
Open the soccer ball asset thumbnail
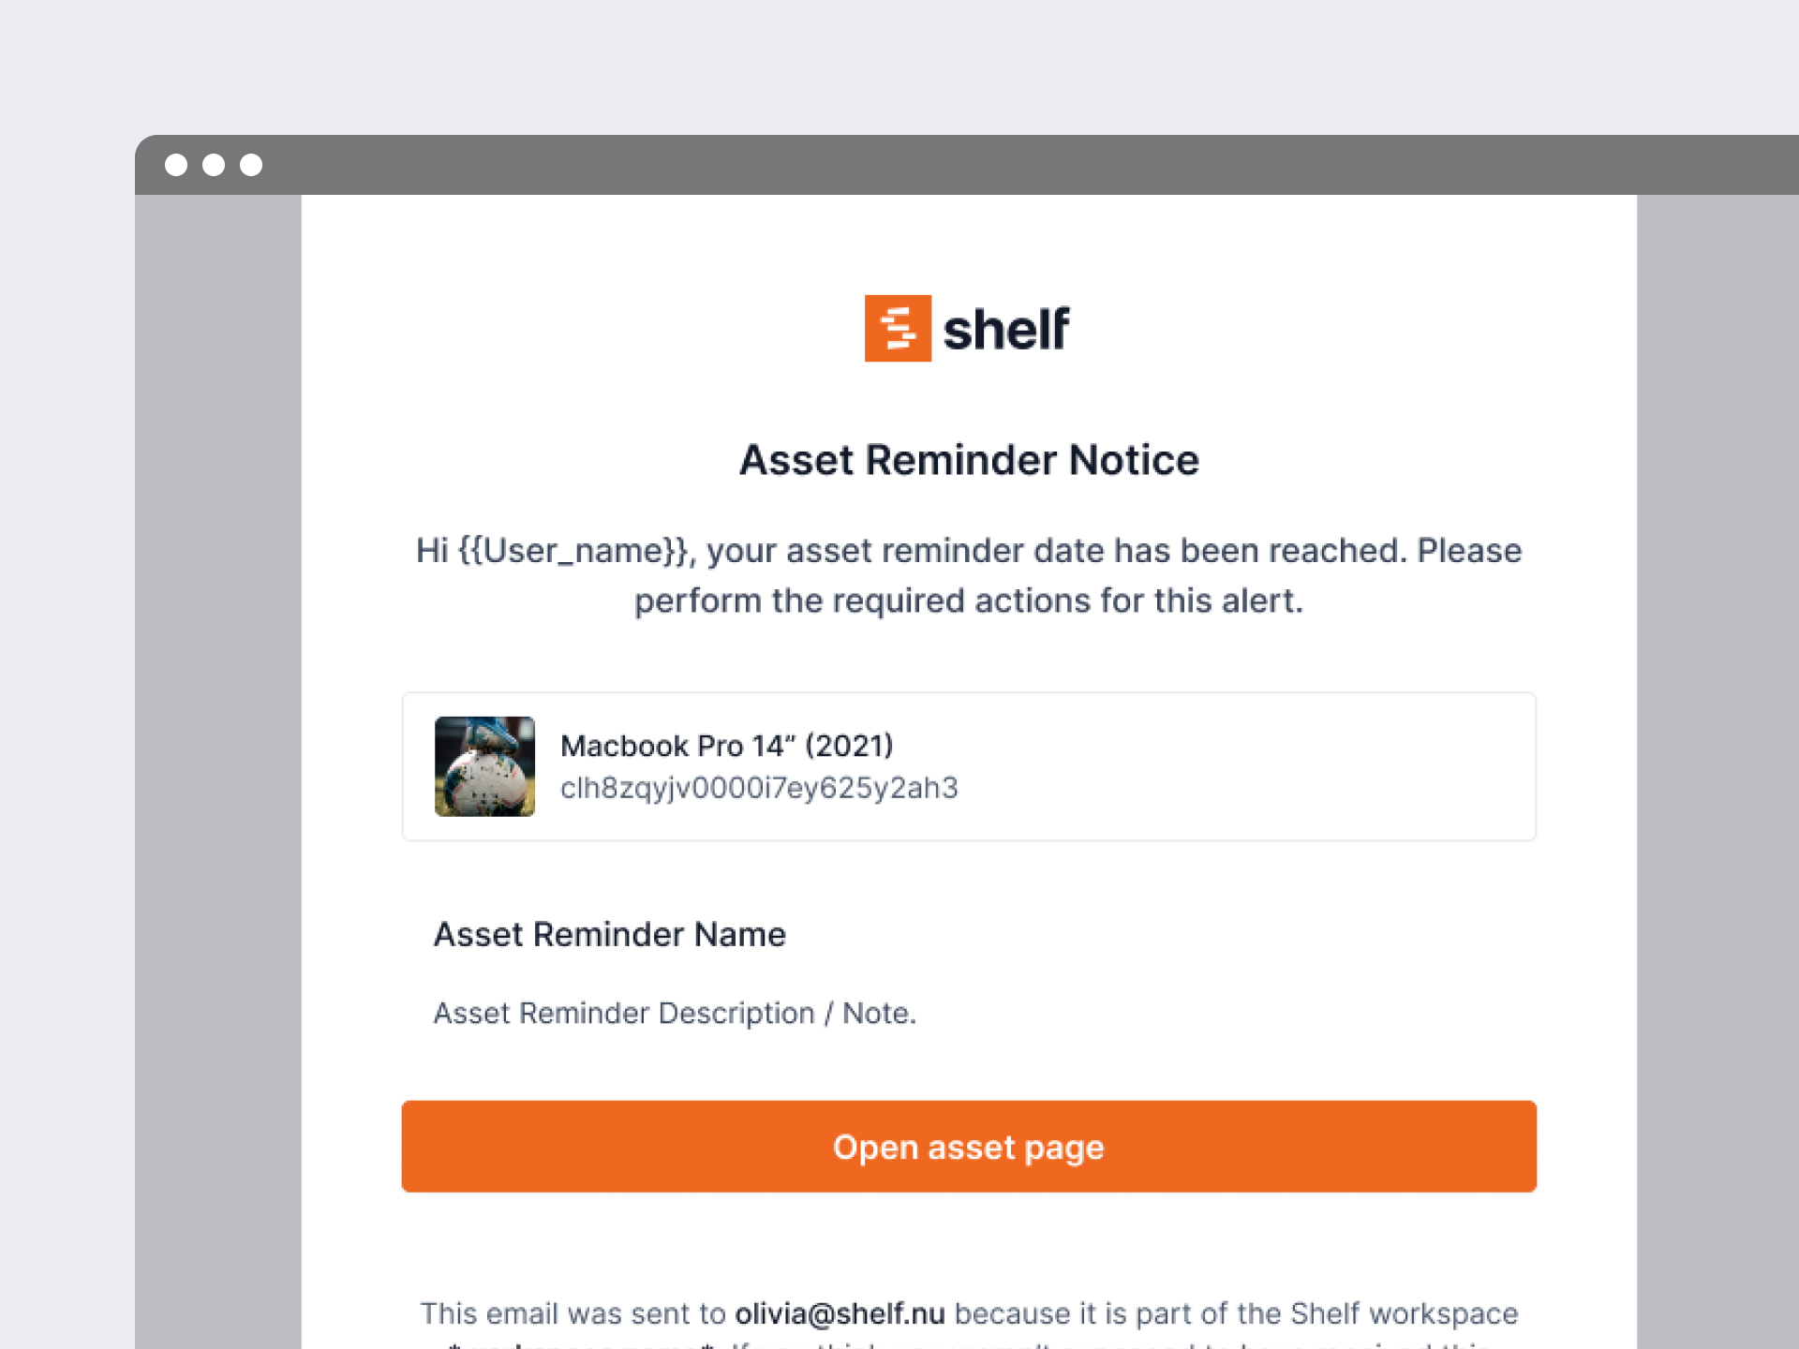click(x=484, y=766)
